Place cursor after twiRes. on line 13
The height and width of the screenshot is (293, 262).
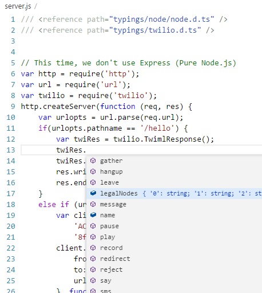point(87,150)
